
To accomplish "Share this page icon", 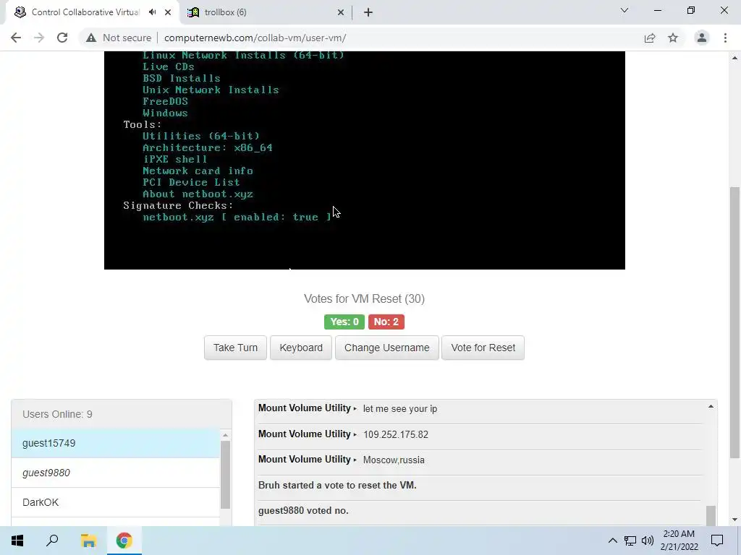I will tap(650, 38).
